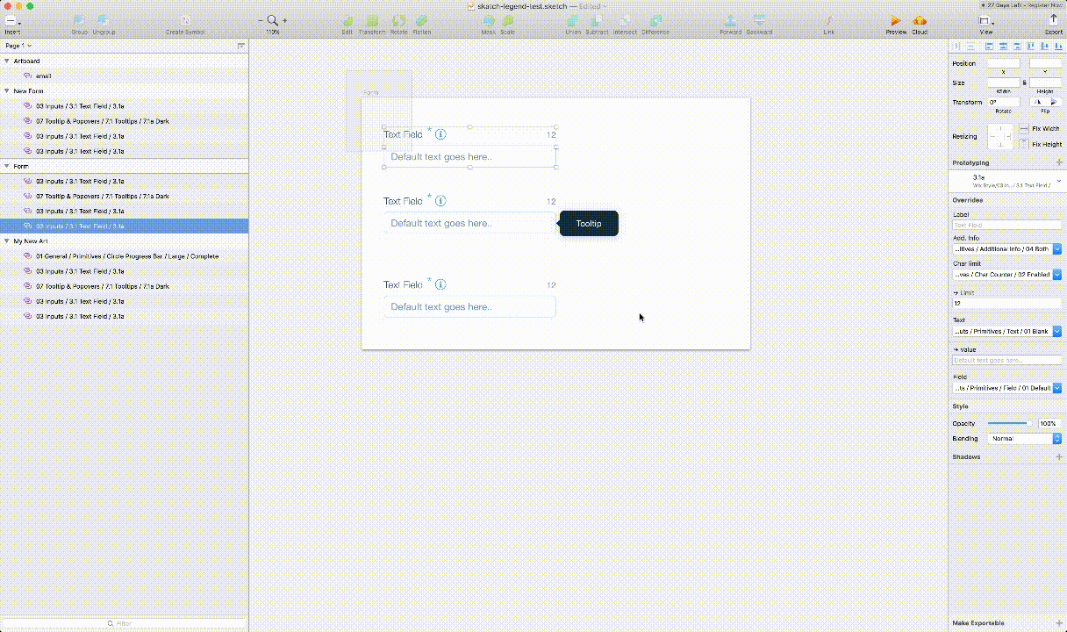Collapse the New Form artboard group
This screenshot has height=632, width=1067.
7,91
